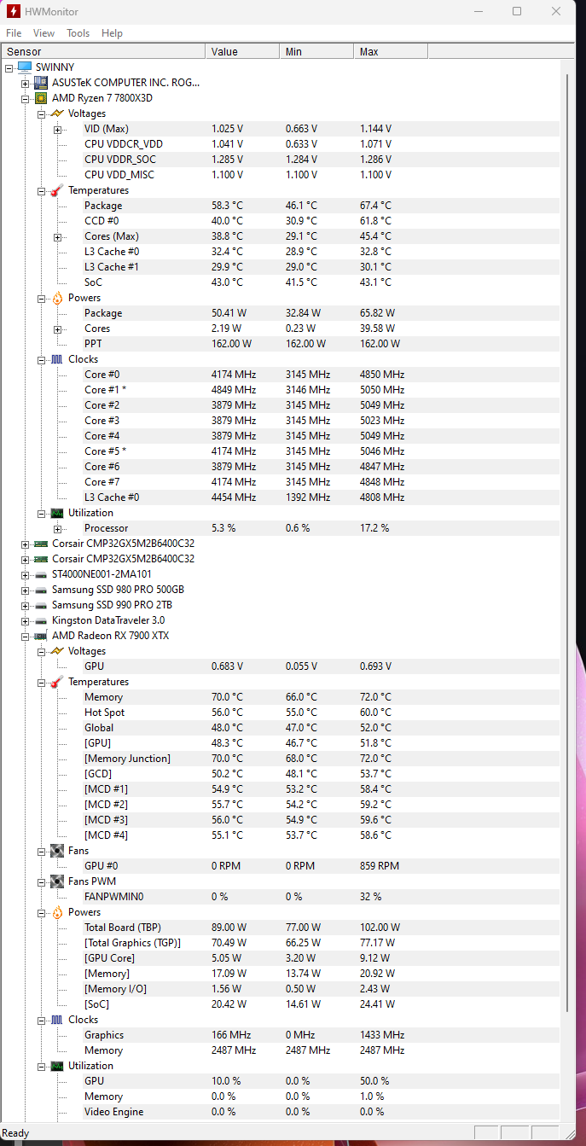Expand the VID (Max) voltage entry
The width and height of the screenshot is (586, 1146).
[57, 129]
